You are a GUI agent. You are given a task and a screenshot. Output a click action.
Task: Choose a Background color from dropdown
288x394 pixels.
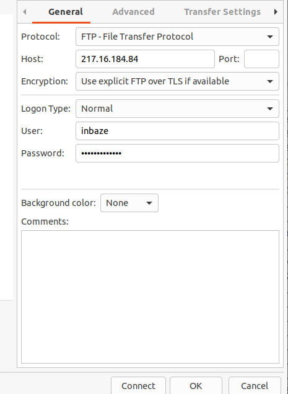(129, 203)
